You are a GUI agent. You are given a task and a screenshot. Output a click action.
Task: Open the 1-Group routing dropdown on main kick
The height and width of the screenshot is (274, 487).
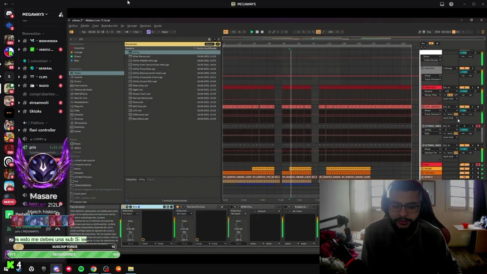pyautogui.click(x=450, y=68)
